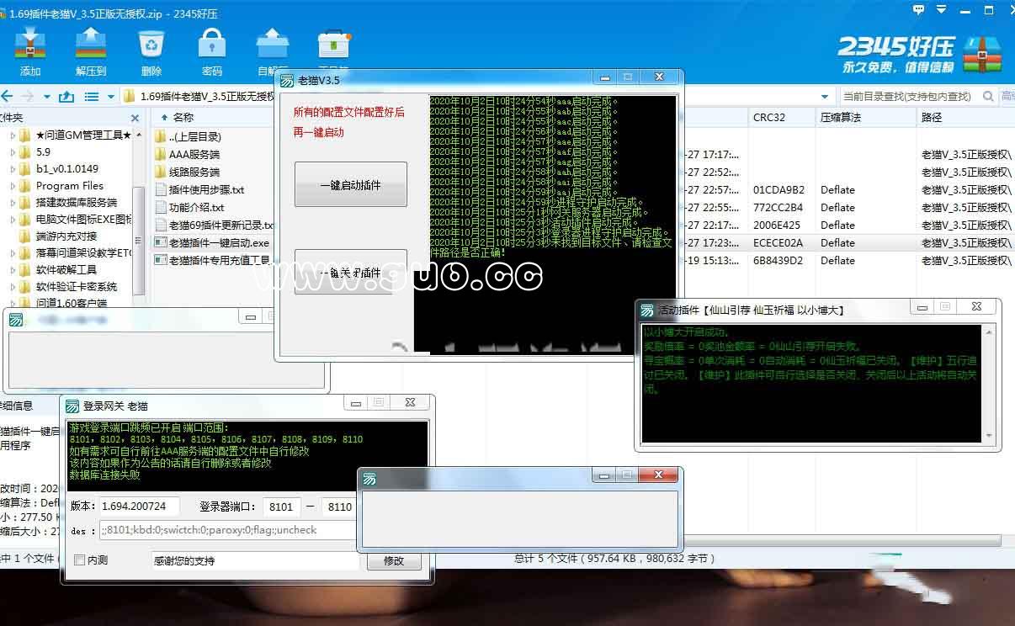Screen dimensions: 1015x626
Task: Click the 版本 version input field
Action: (x=139, y=507)
